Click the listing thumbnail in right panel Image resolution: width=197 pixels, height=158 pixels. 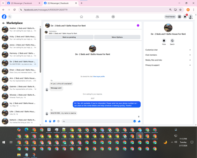point(168,28)
